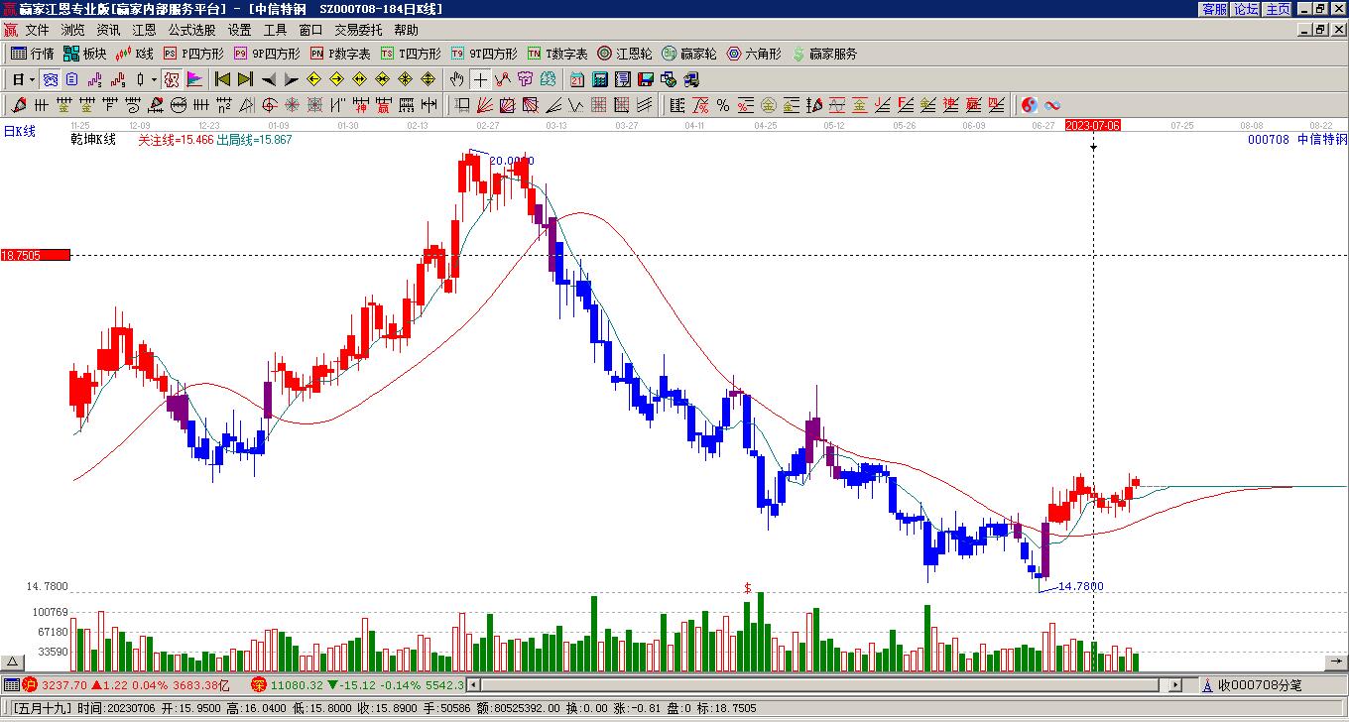Open the calendar date icon
Screen dimensions: 1349x722
[x=577, y=79]
